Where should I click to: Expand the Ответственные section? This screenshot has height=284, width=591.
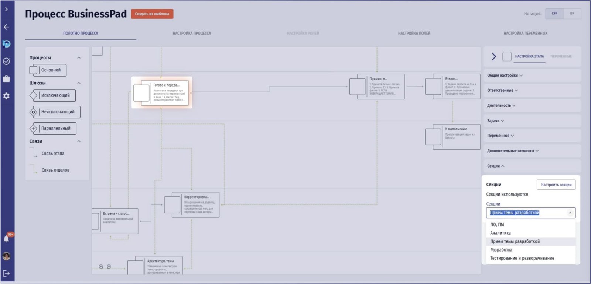532,90
